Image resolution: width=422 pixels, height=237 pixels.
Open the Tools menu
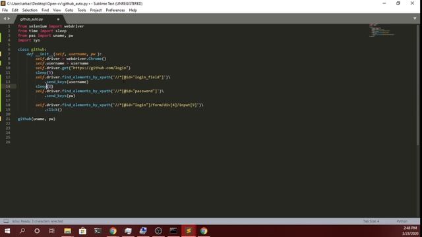click(x=82, y=11)
